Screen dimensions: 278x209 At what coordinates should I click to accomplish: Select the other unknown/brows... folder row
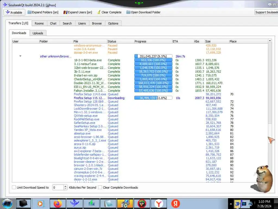56,56
